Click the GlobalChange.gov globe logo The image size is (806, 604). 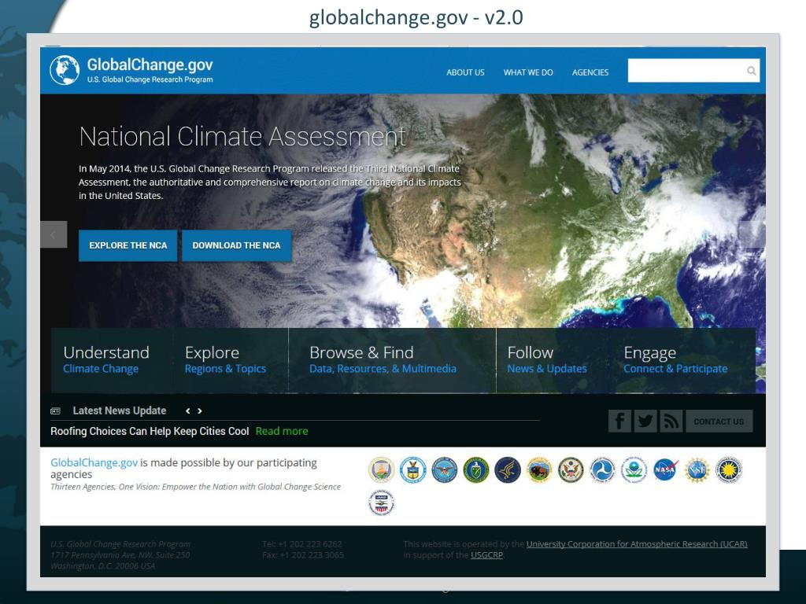[65, 70]
